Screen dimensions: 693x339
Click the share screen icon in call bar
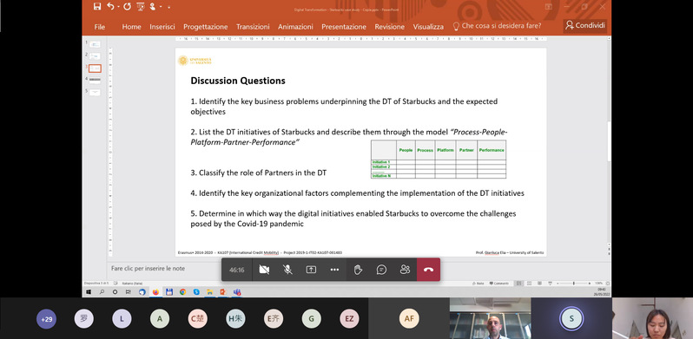click(311, 270)
